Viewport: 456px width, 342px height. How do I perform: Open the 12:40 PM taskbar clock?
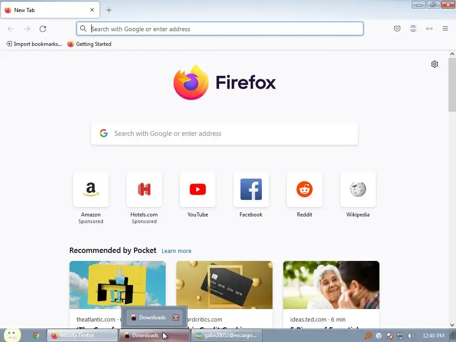click(433, 336)
